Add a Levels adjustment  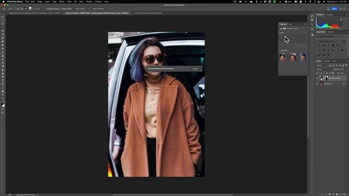click(x=324, y=46)
